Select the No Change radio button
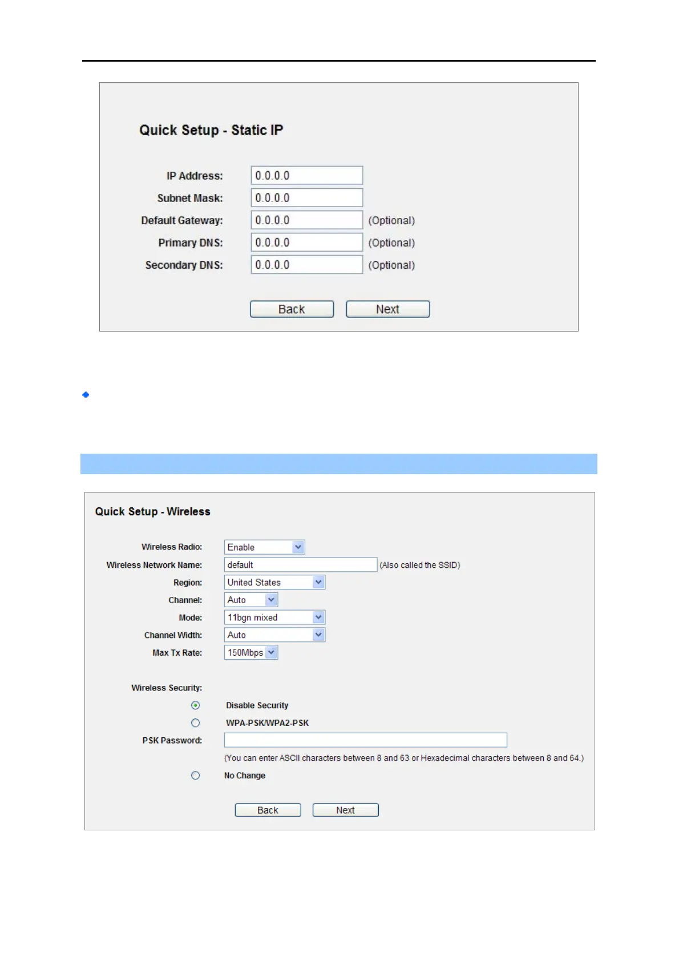This screenshot has height=961, width=679. coord(196,776)
